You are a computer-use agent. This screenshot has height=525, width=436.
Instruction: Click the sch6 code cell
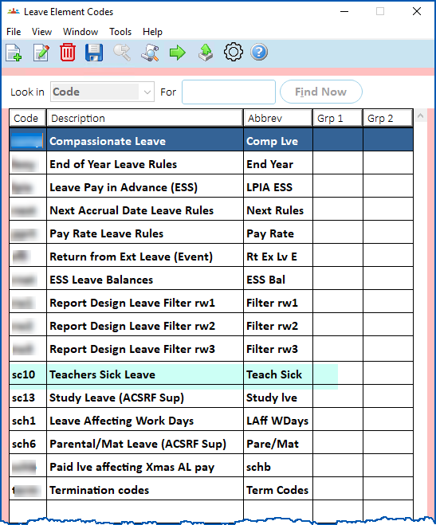pyautogui.click(x=28, y=443)
